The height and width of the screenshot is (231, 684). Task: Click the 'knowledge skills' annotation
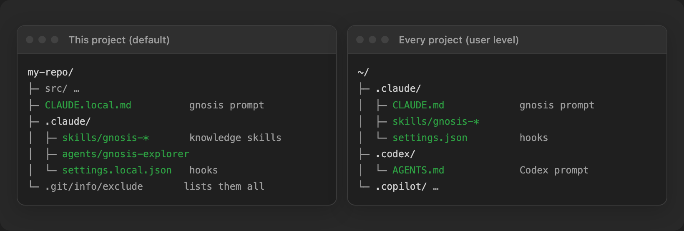pos(235,138)
